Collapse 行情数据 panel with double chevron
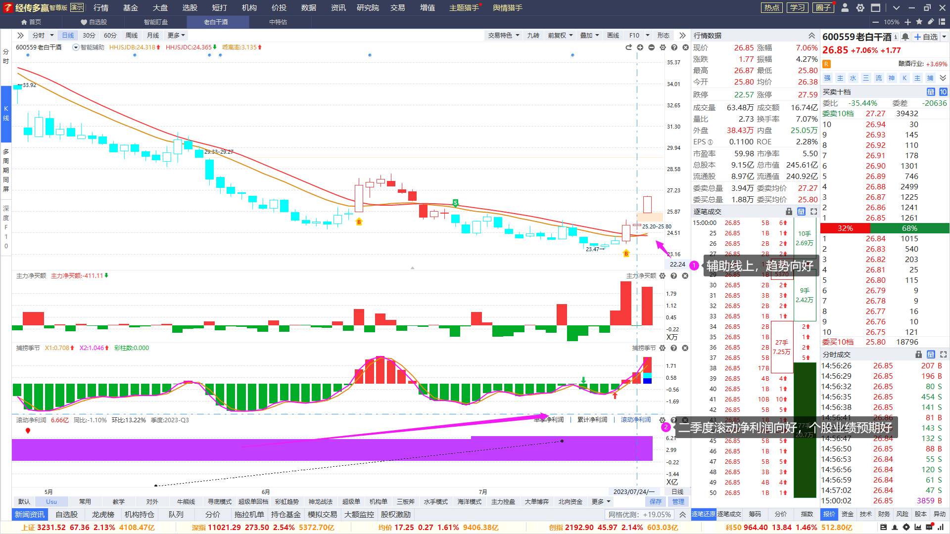 pos(811,36)
